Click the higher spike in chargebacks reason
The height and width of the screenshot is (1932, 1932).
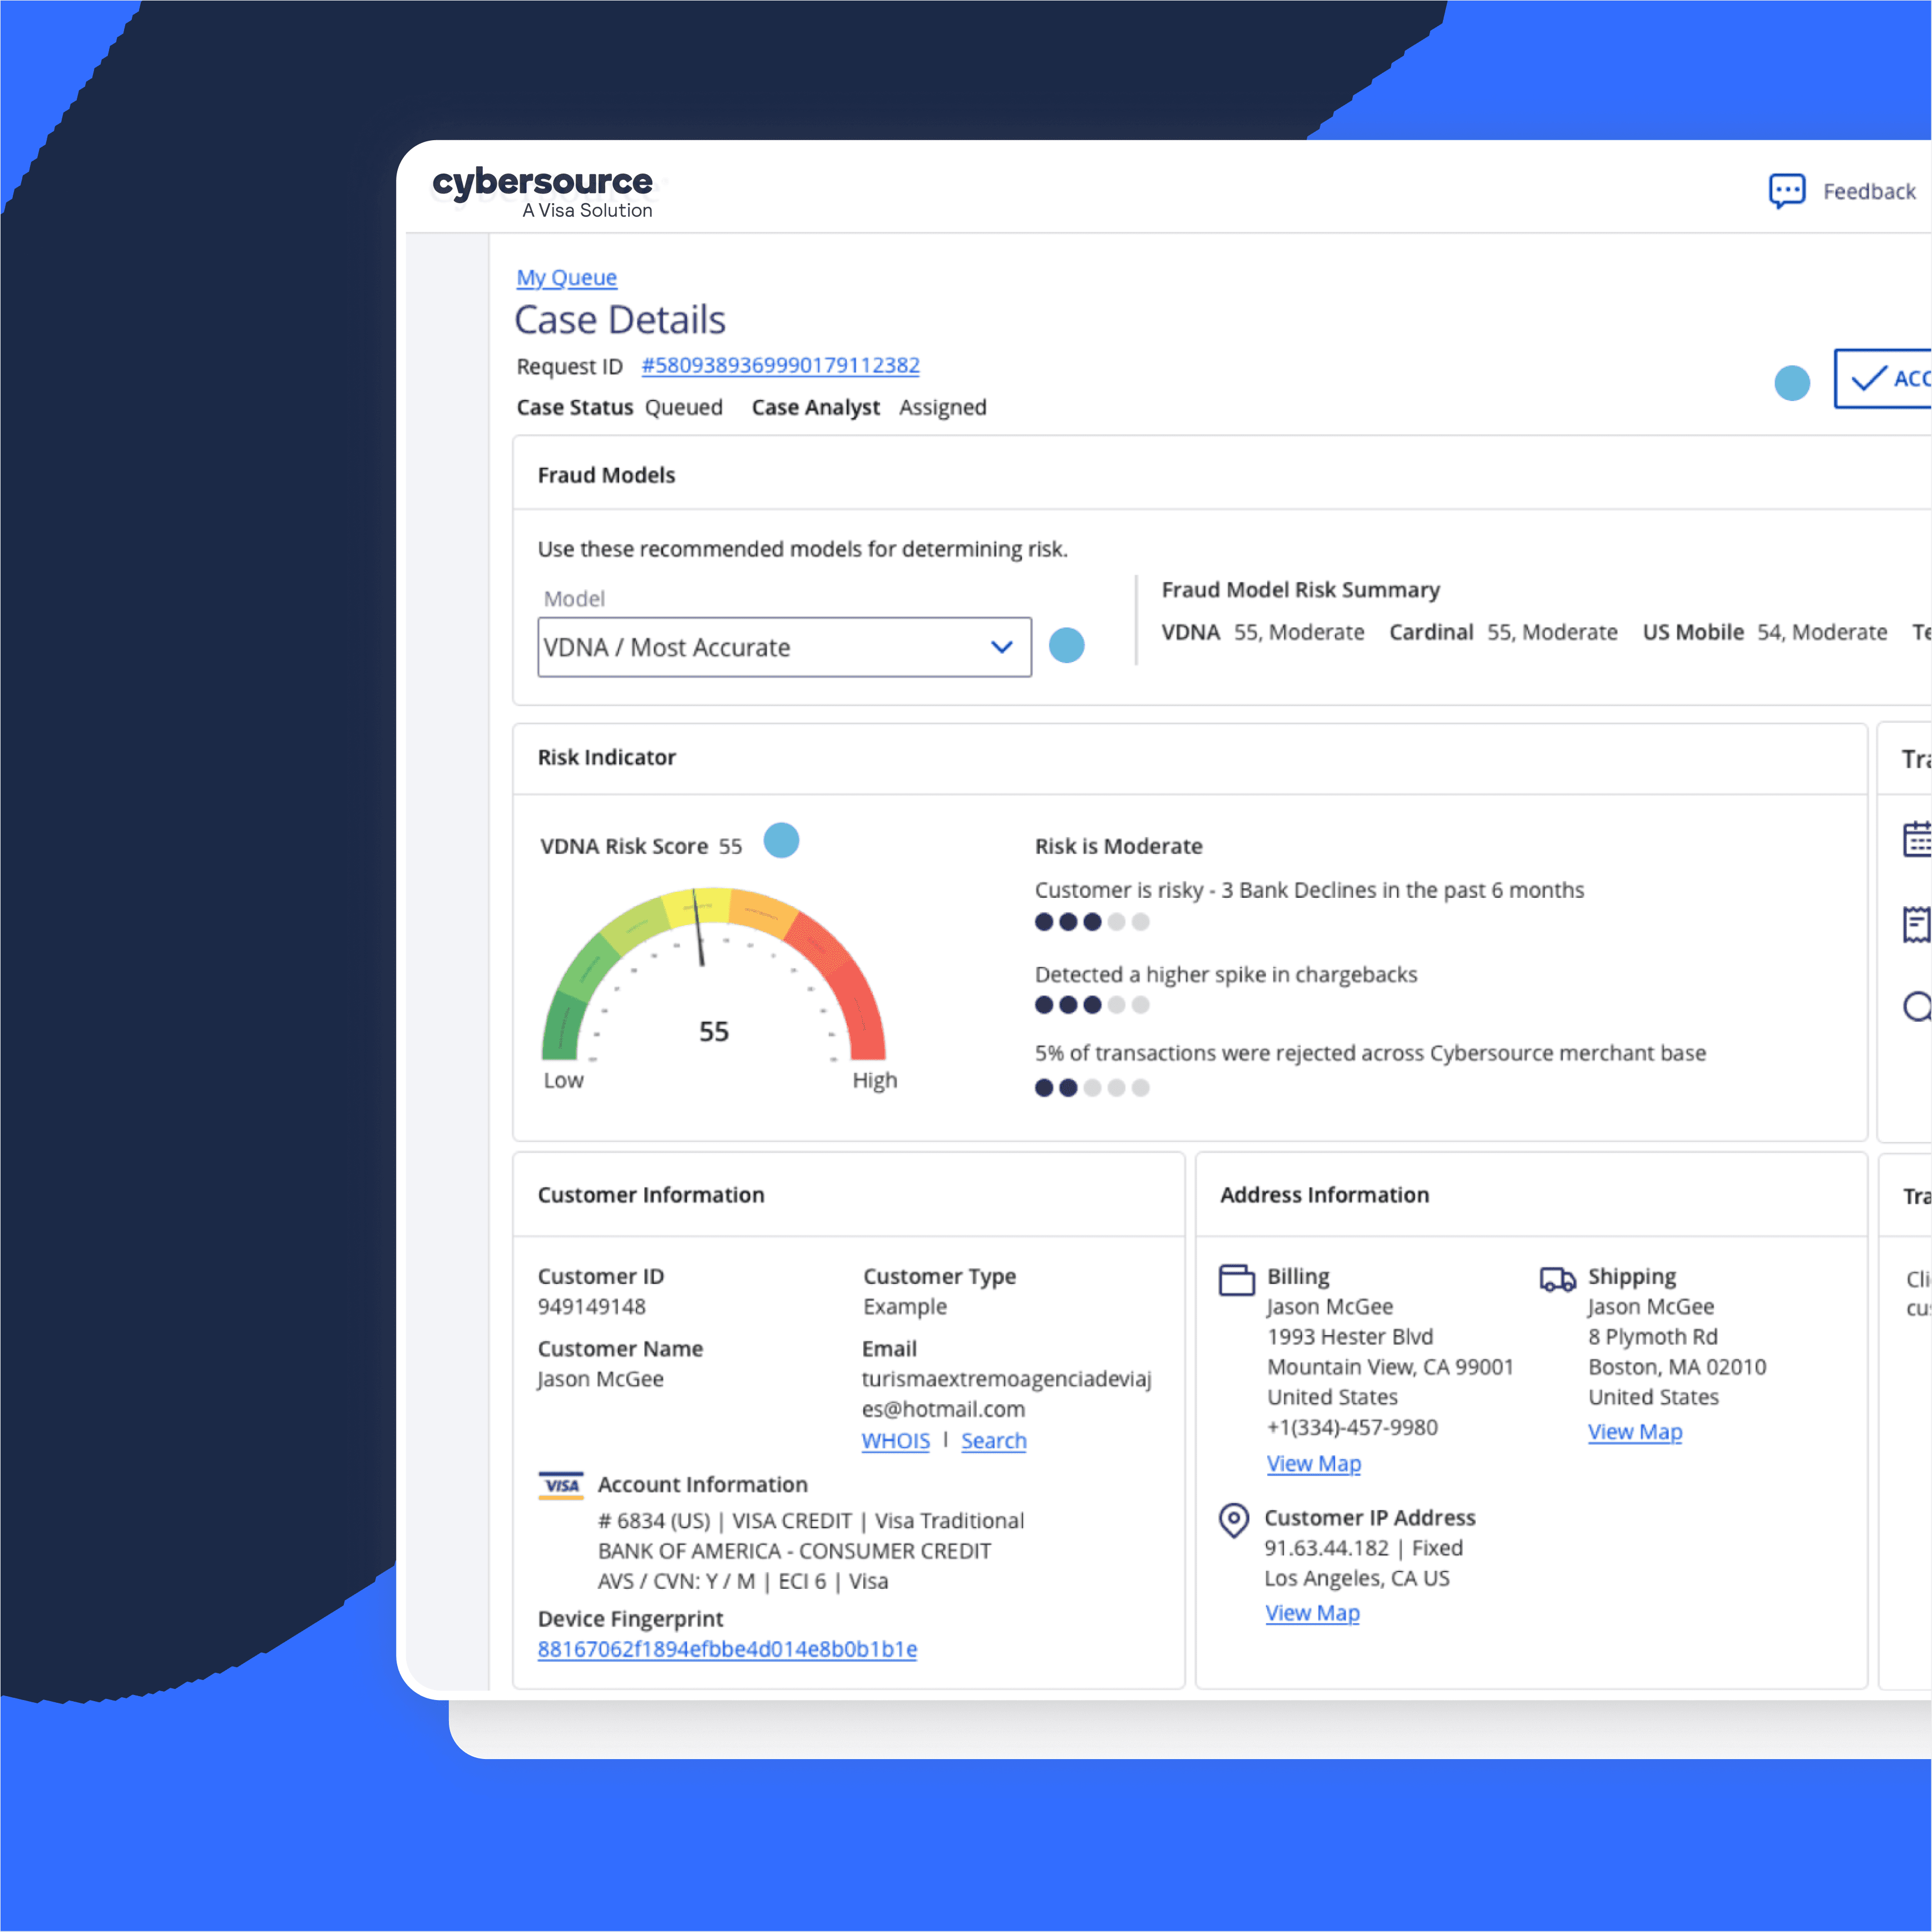coord(1226,974)
